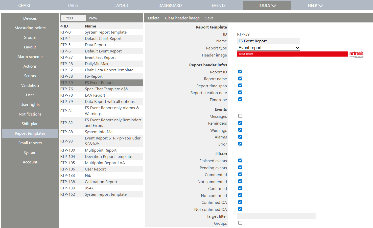Uncheck the Finished events filter
Screen dimensions: 373x228
tap(240, 160)
